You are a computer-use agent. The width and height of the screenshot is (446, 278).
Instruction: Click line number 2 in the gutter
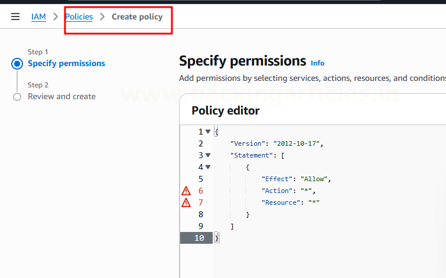point(201,143)
